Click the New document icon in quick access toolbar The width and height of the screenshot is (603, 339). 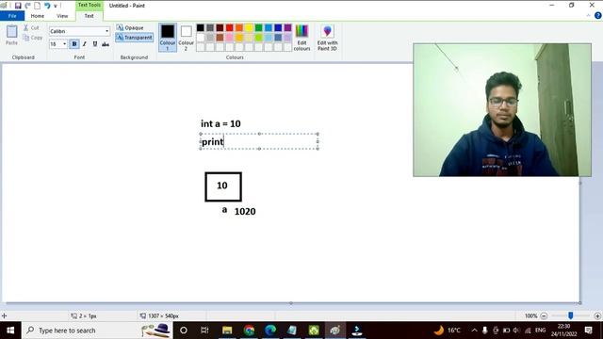point(38,6)
